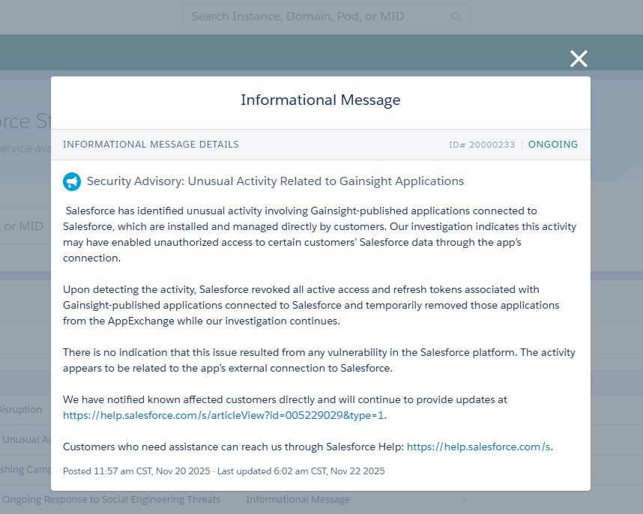Click the partially hidden Disruption row
The height and width of the screenshot is (514, 643).
point(21,410)
